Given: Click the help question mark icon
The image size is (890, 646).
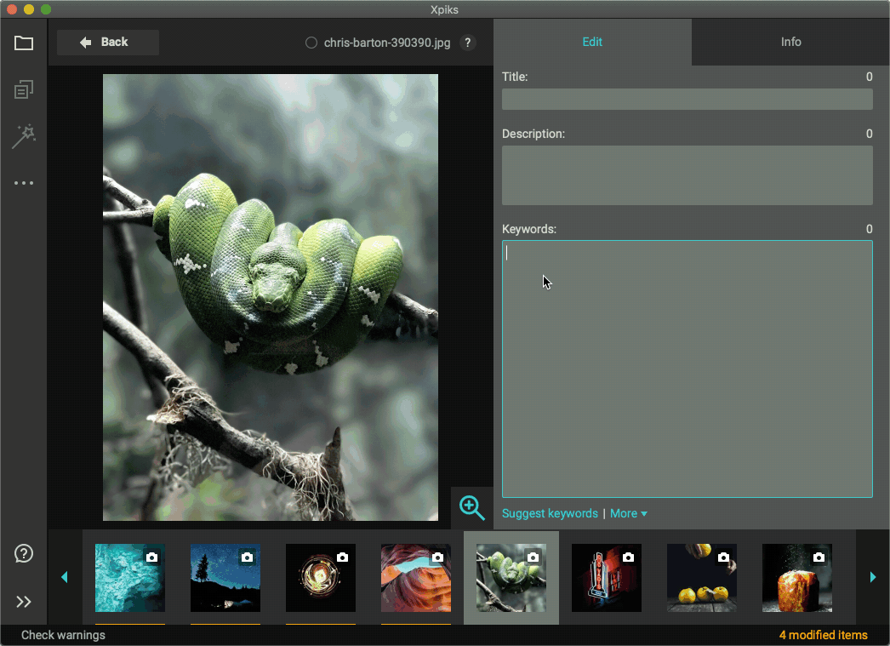Looking at the screenshot, I should pyautogui.click(x=24, y=554).
